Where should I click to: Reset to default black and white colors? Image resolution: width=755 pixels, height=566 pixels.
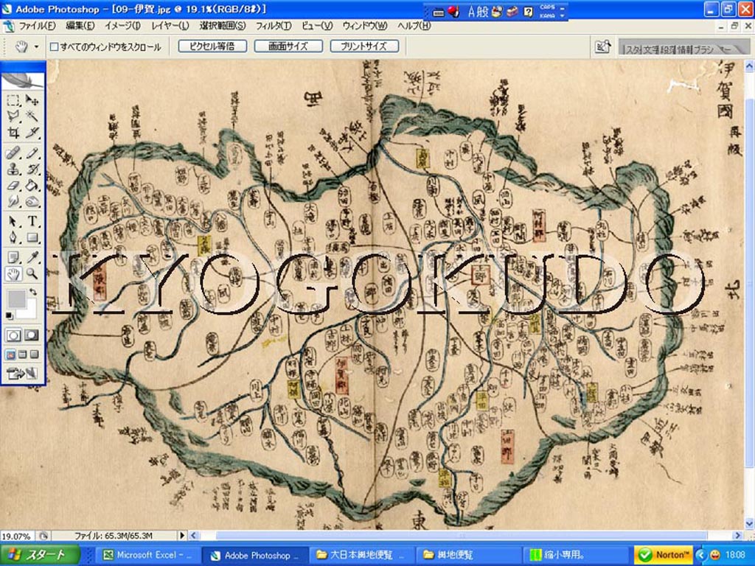point(9,315)
